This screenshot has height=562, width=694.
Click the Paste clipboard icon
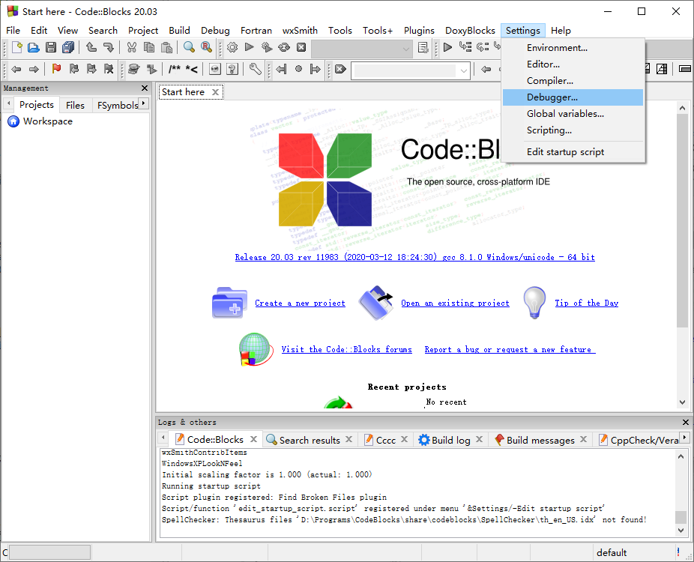[166, 47]
